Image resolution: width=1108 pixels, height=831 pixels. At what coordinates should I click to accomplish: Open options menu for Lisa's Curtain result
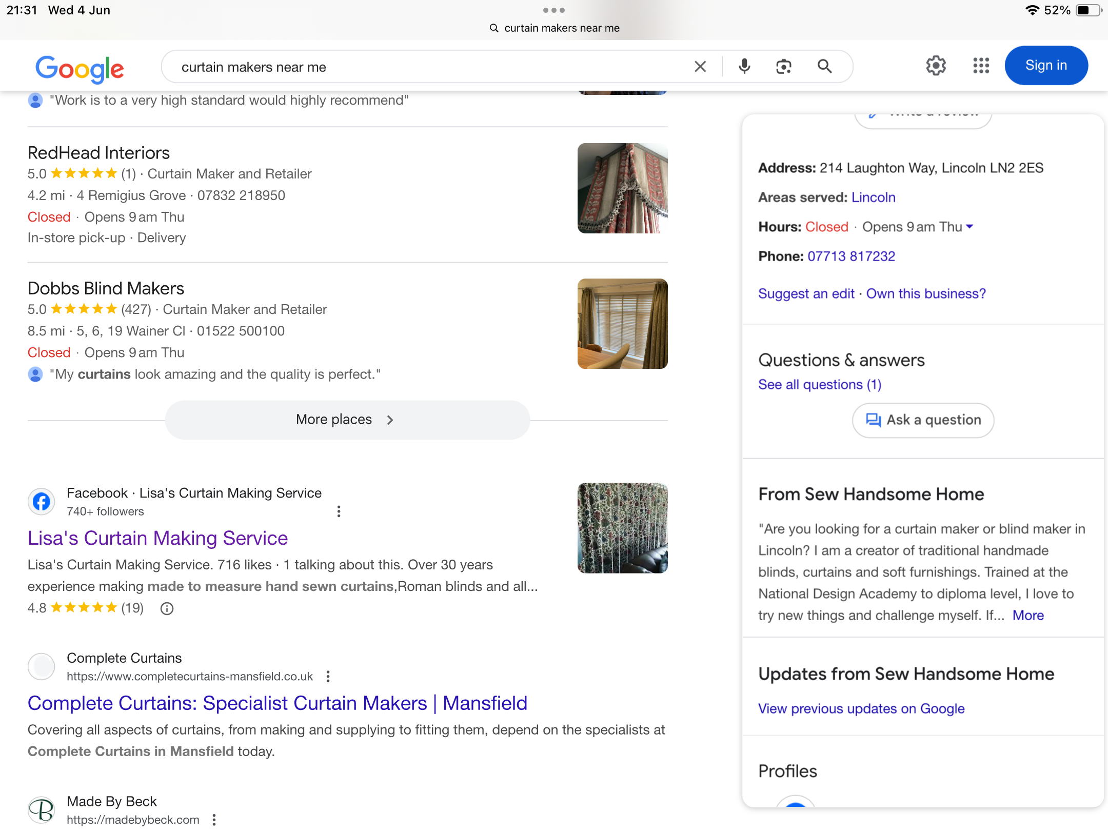339,511
